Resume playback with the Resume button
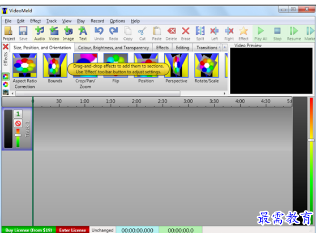The height and width of the screenshot is (233, 316). (x=294, y=33)
